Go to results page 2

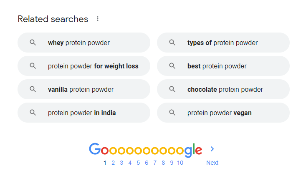pyautogui.click(x=113, y=163)
